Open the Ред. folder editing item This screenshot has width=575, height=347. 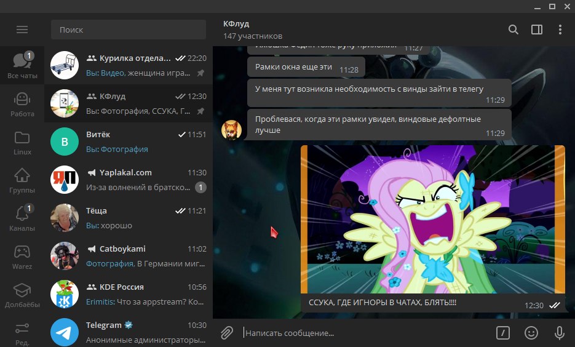point(22,332)
